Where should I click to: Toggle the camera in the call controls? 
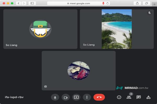point(66,97)
